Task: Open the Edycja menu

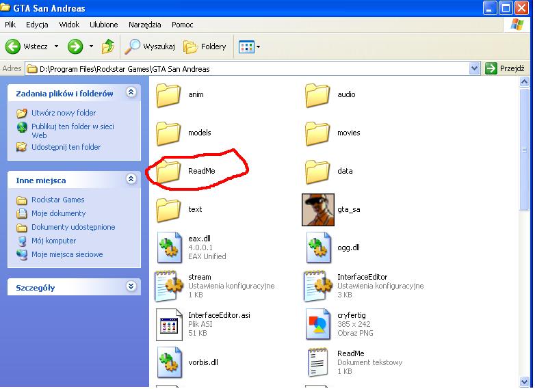Action: [37, 25]
